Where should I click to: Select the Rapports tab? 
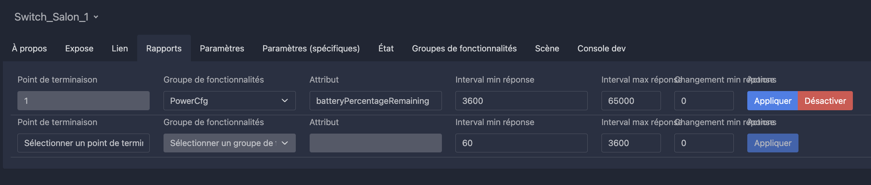pyautogui.click(x=164, y=48)
